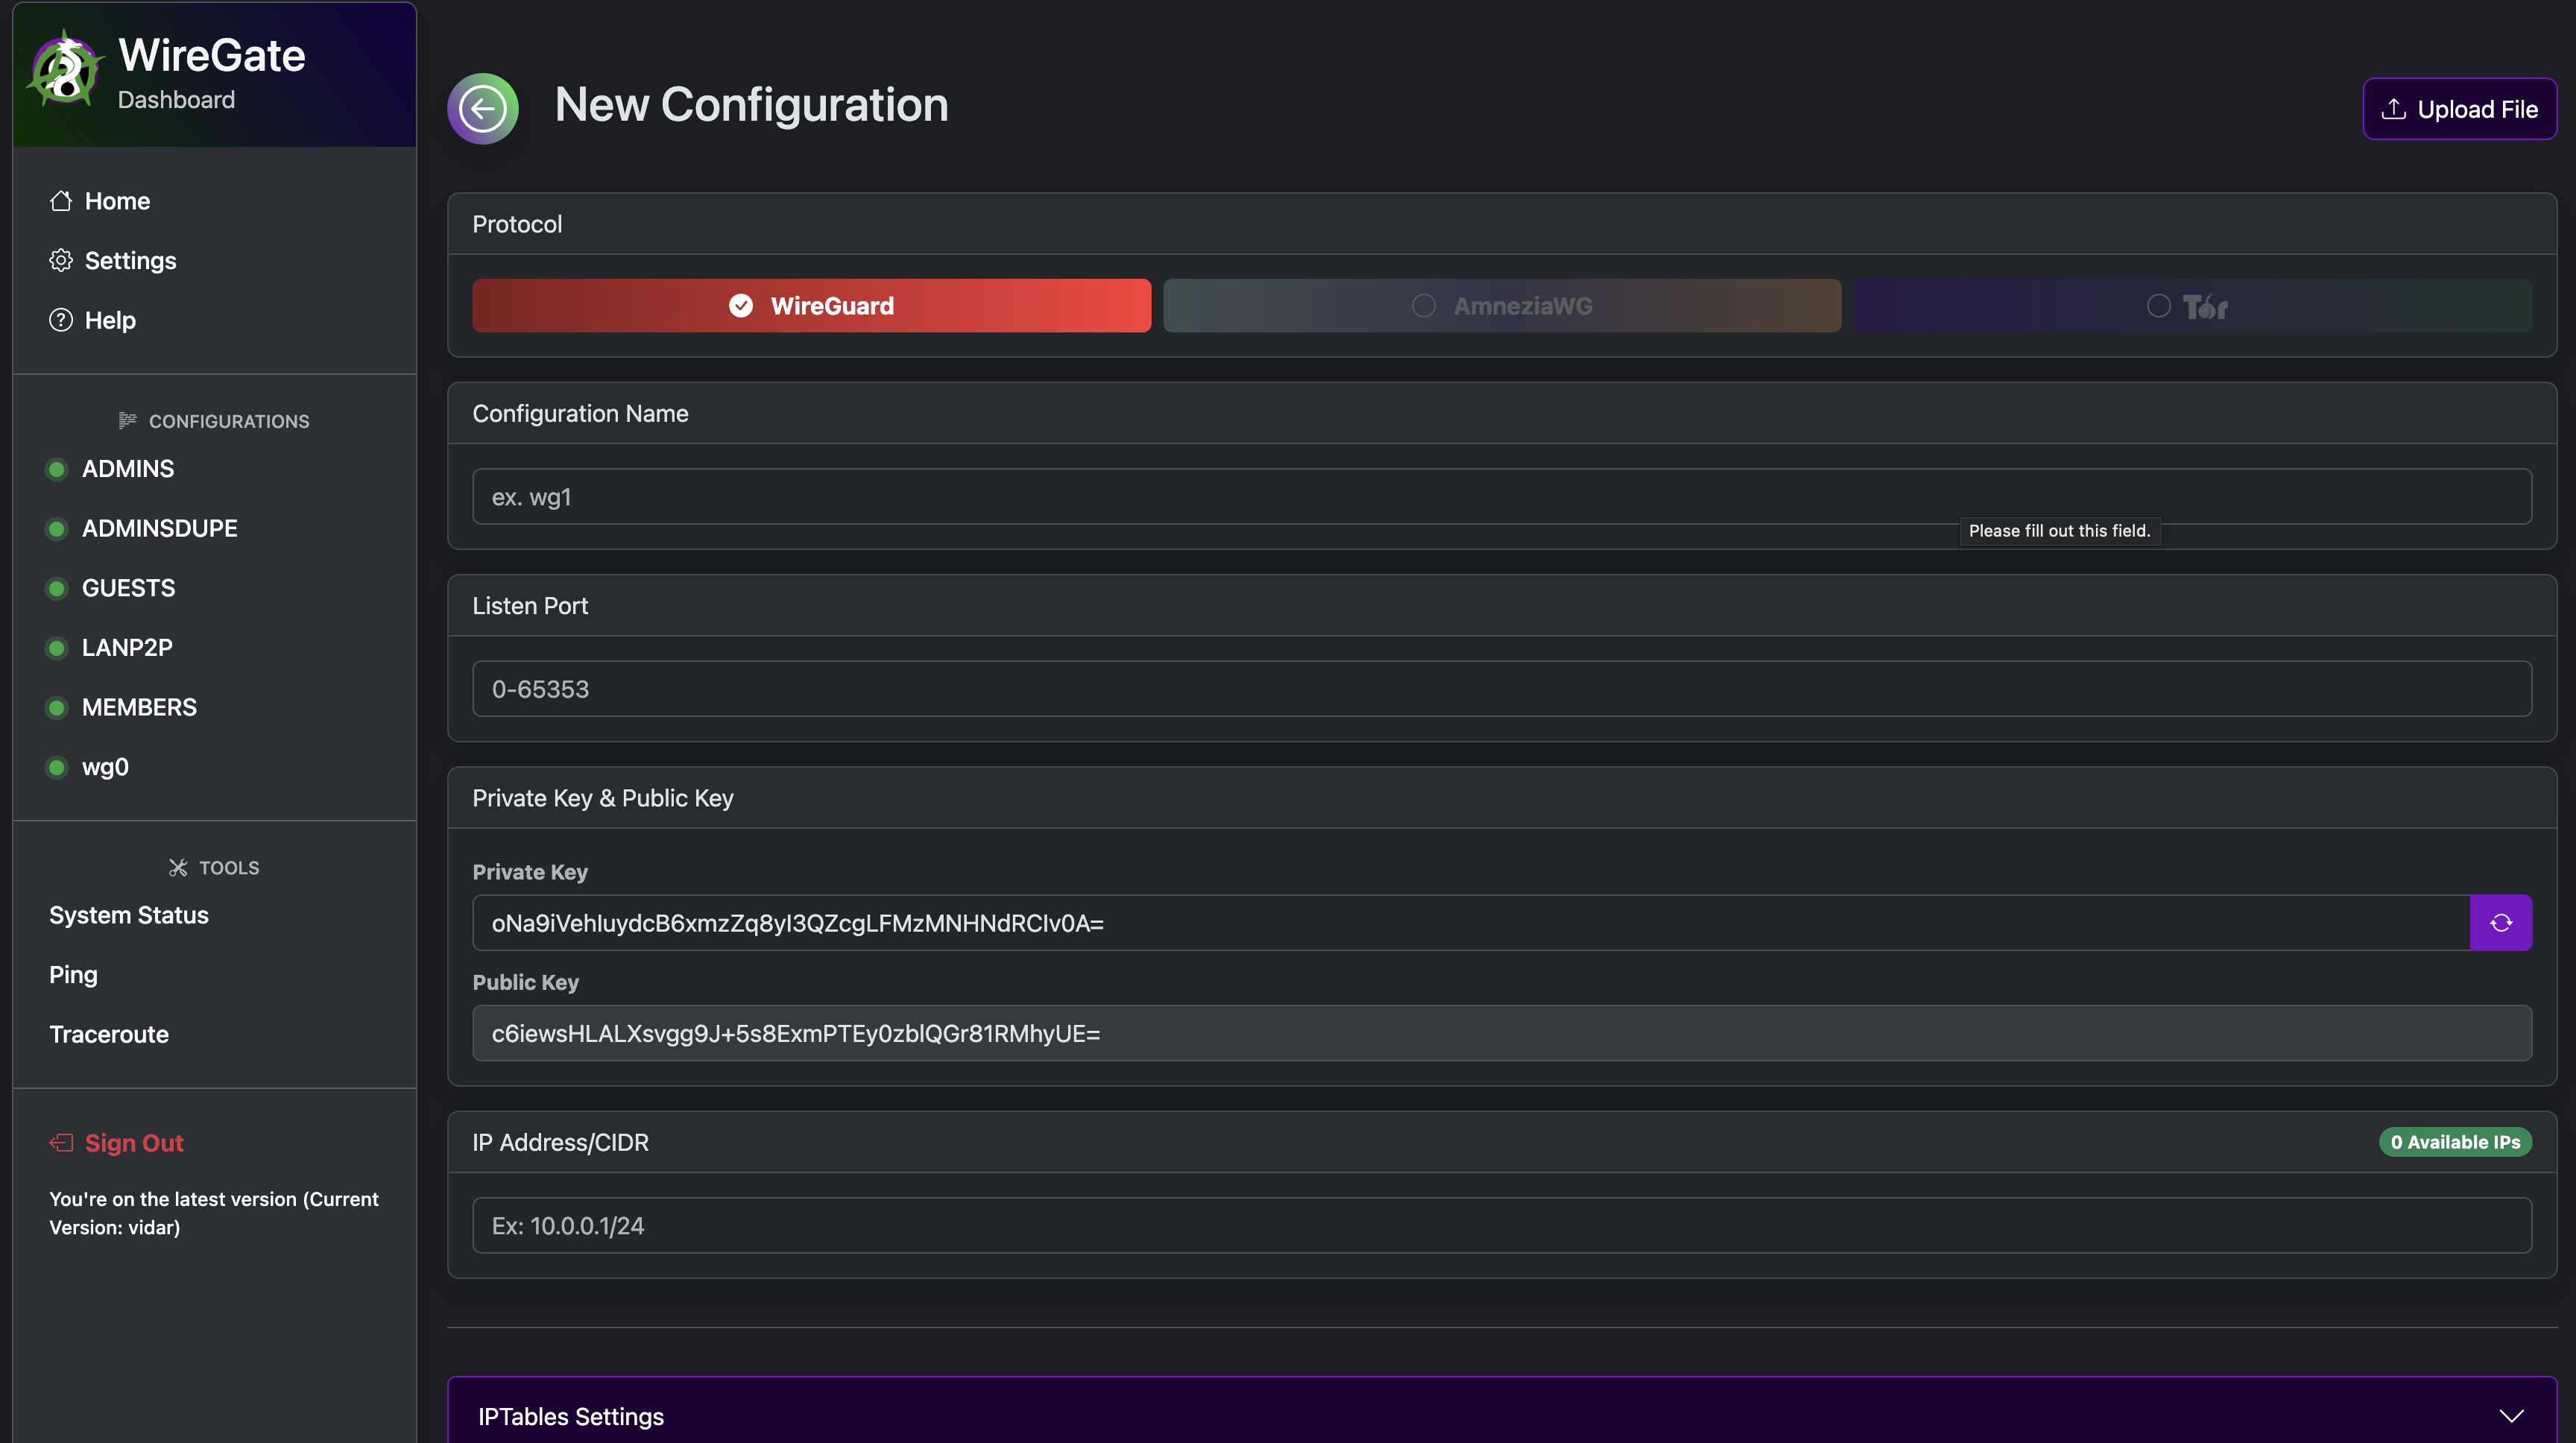Click the green status dot beside LANP2P
The height and width of the screenshot is (1443, 2576).
57,648
